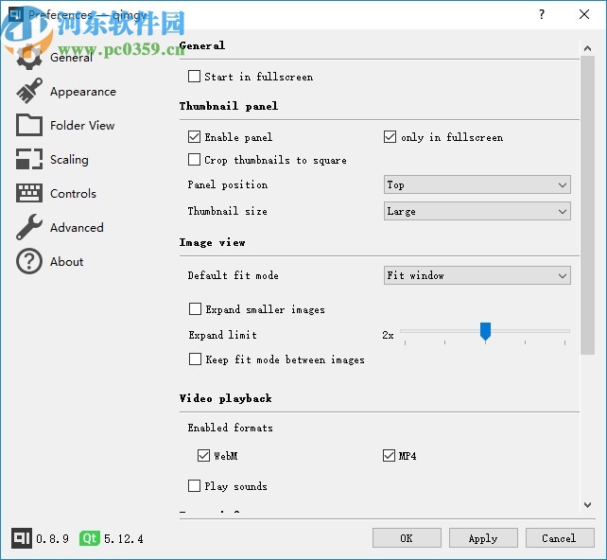Open the General settings tab label
The width and height of the screenshot is (607, 560).
pyautogui.click(x=71, y=58)
